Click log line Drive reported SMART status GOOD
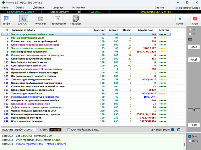201x150 pixels. click(x=39, y=140)
